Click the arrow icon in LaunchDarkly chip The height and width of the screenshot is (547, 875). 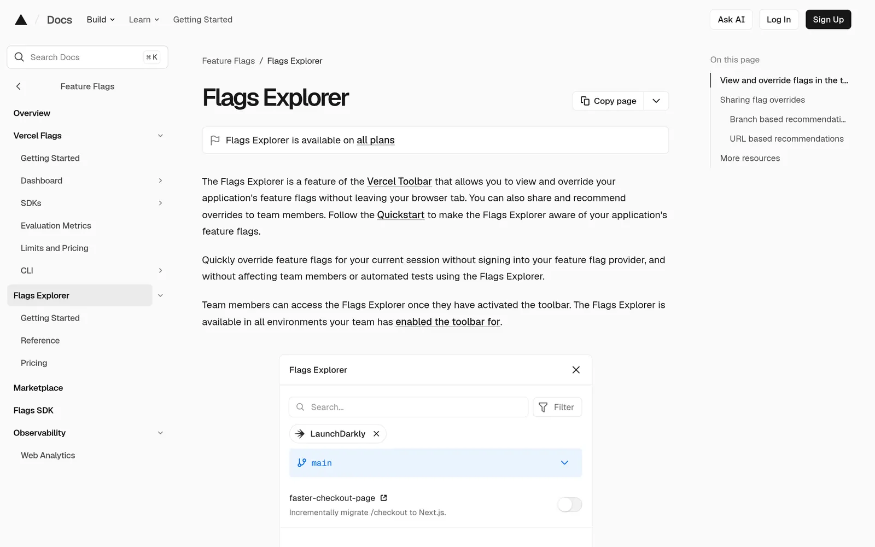click(x=300, y=434)
